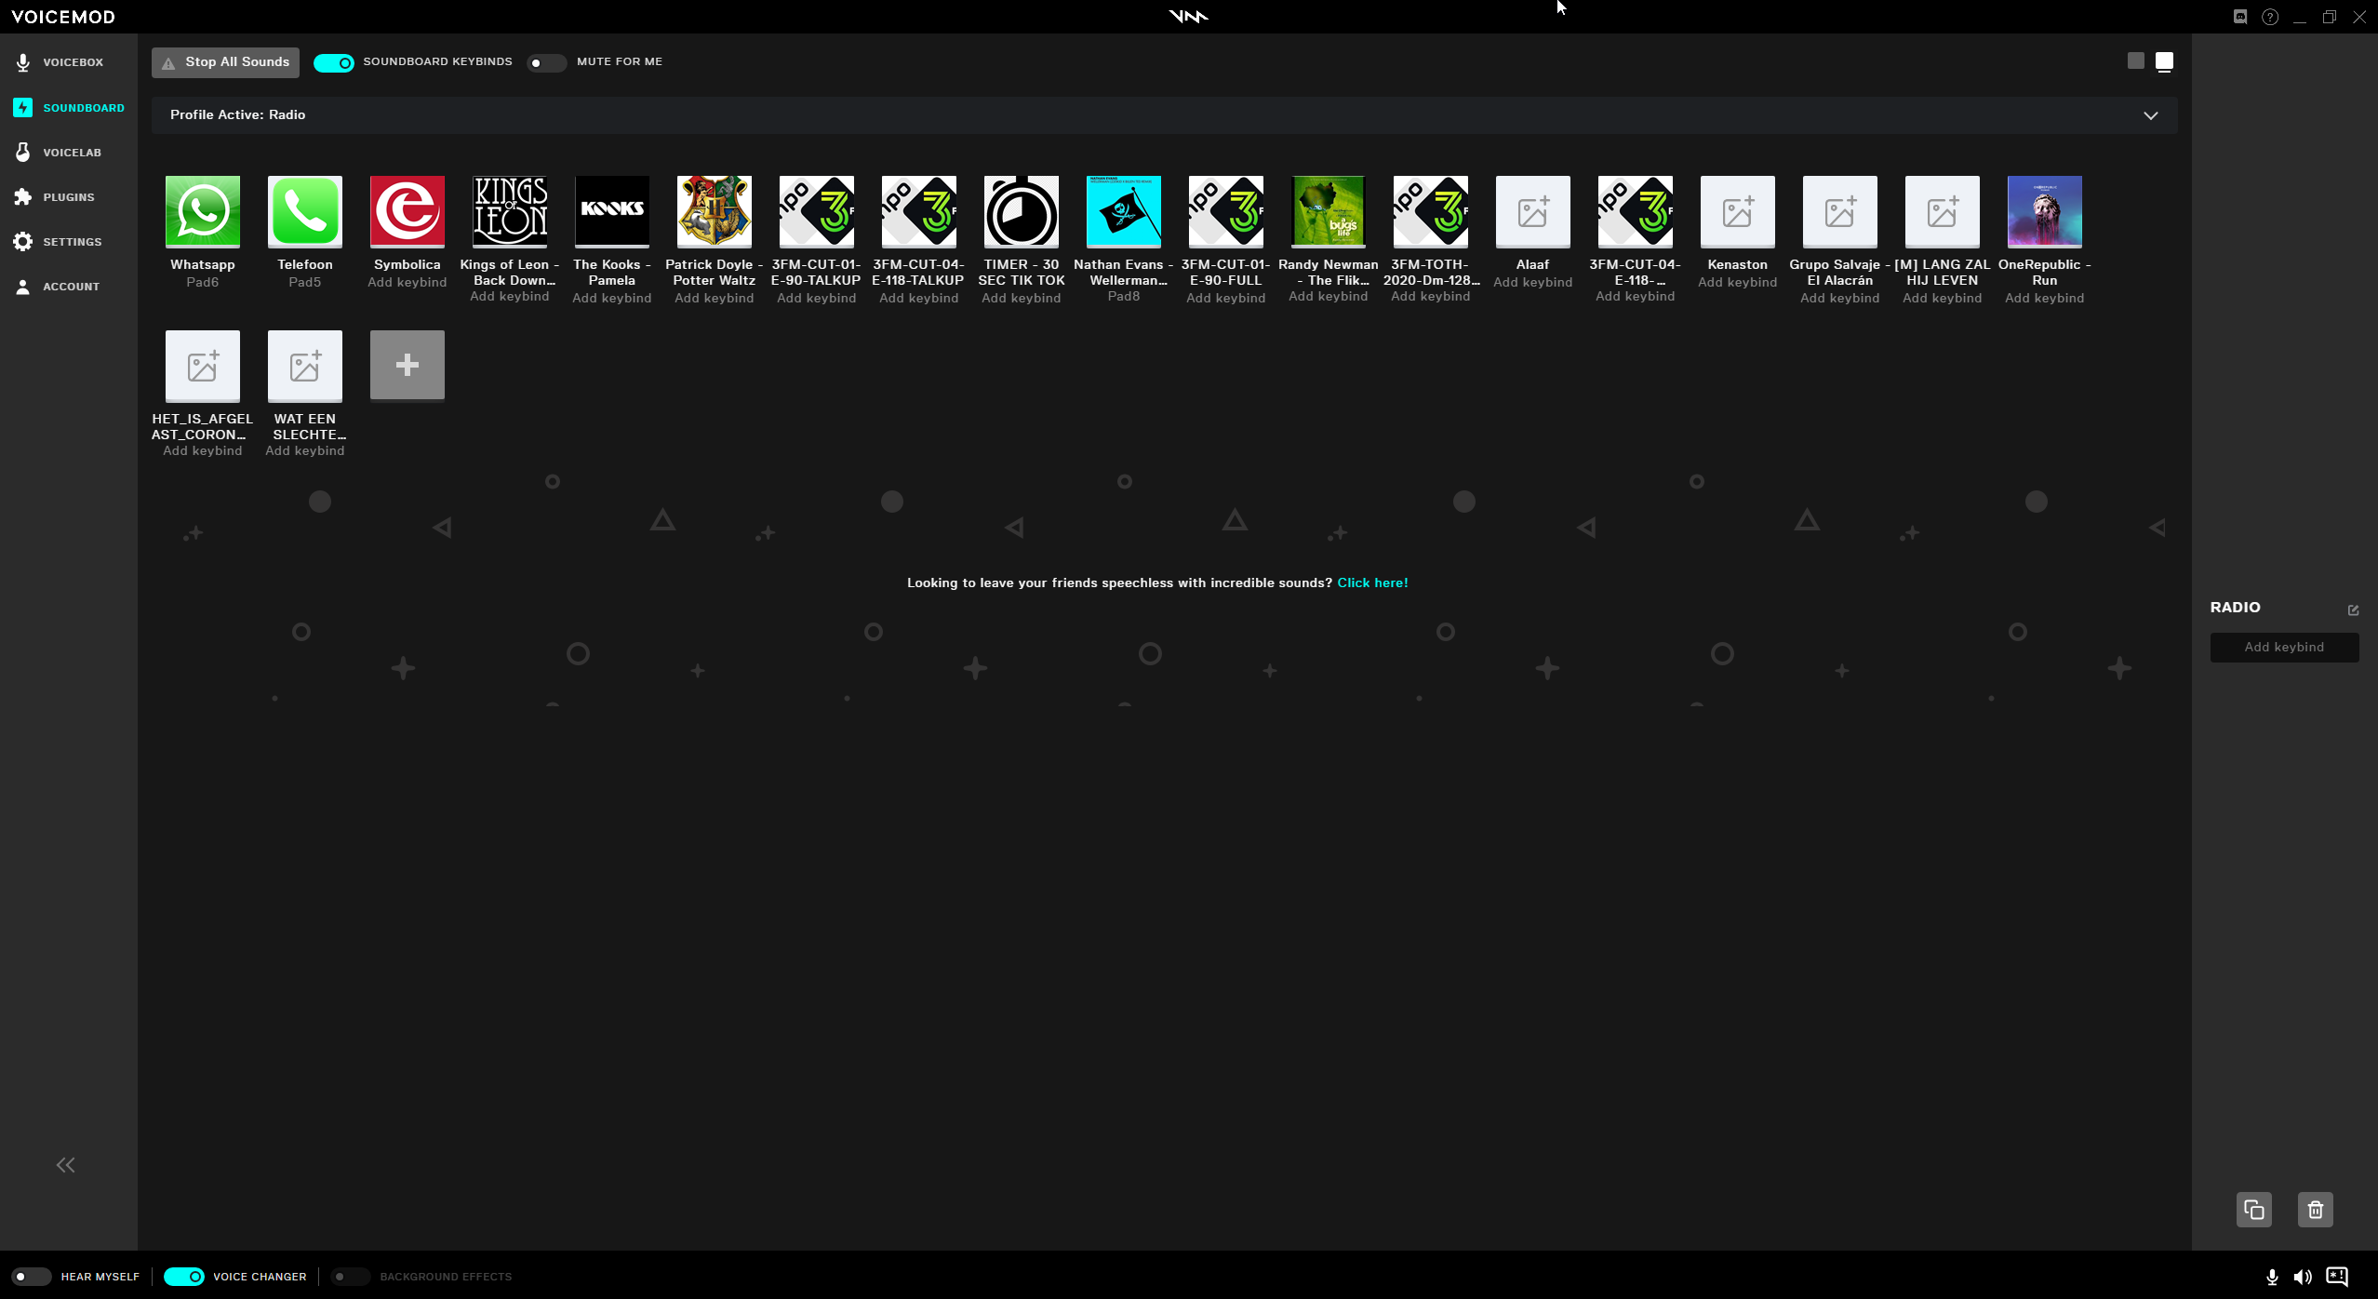Image resolution: width=2378 pixels, height=1299 pixels.
Task: Click Add keybind field under RADIO
Action: [x=2283, y=647]
